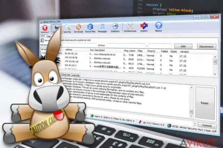This screenshot has height=148, width=223.
Task: Sort servers by the Ping column header
Action: [x=126, y=51]
